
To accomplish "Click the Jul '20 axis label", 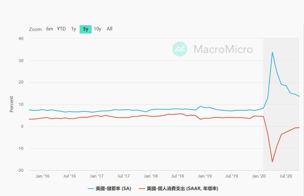I will pos(285,176).
